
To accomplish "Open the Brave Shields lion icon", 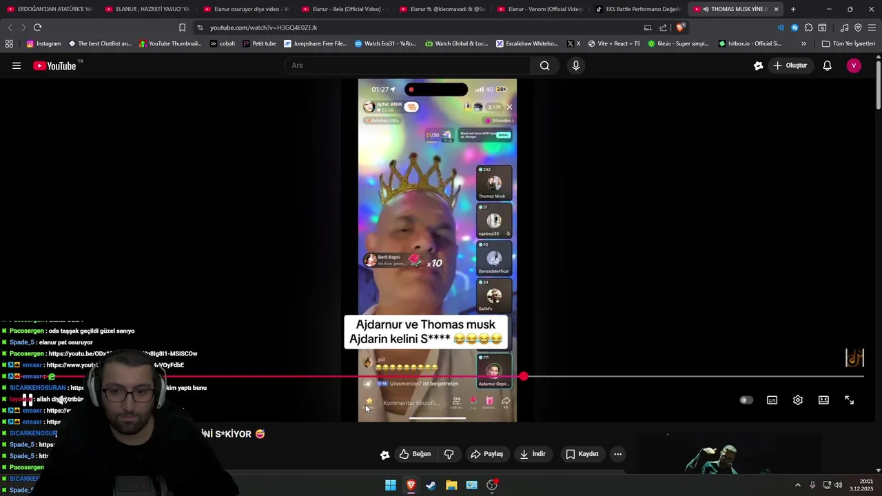I will (x=680, y=28).
